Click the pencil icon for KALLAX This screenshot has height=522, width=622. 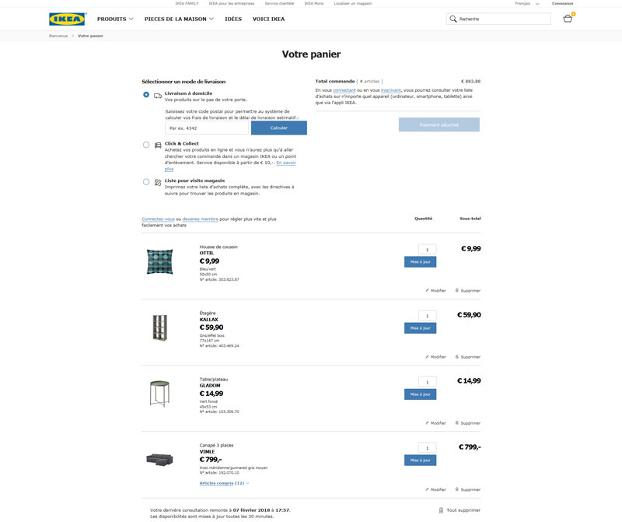click(427, 356)
